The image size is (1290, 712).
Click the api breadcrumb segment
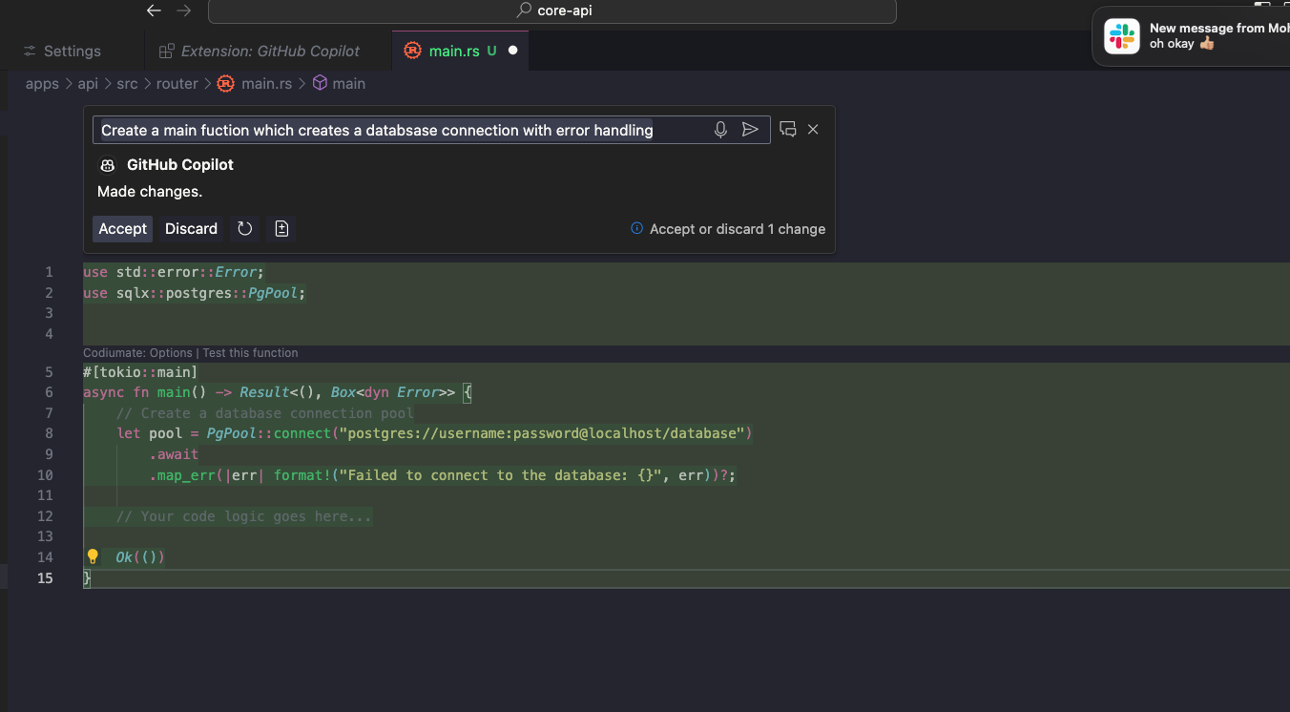88,84
